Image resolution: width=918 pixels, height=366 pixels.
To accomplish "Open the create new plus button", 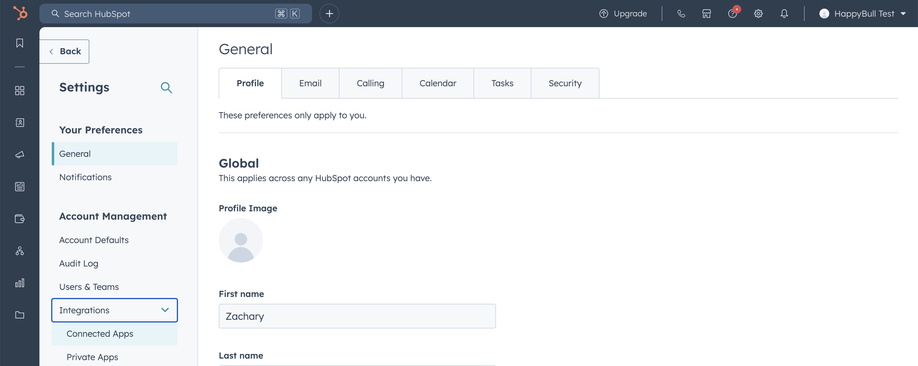I will pos(329,14).
